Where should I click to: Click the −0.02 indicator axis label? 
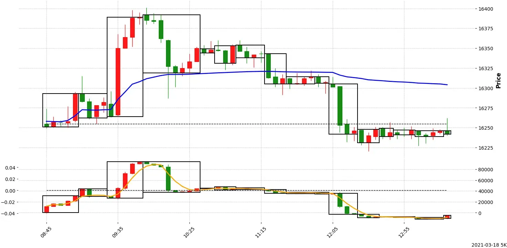(x=9, y=202)
